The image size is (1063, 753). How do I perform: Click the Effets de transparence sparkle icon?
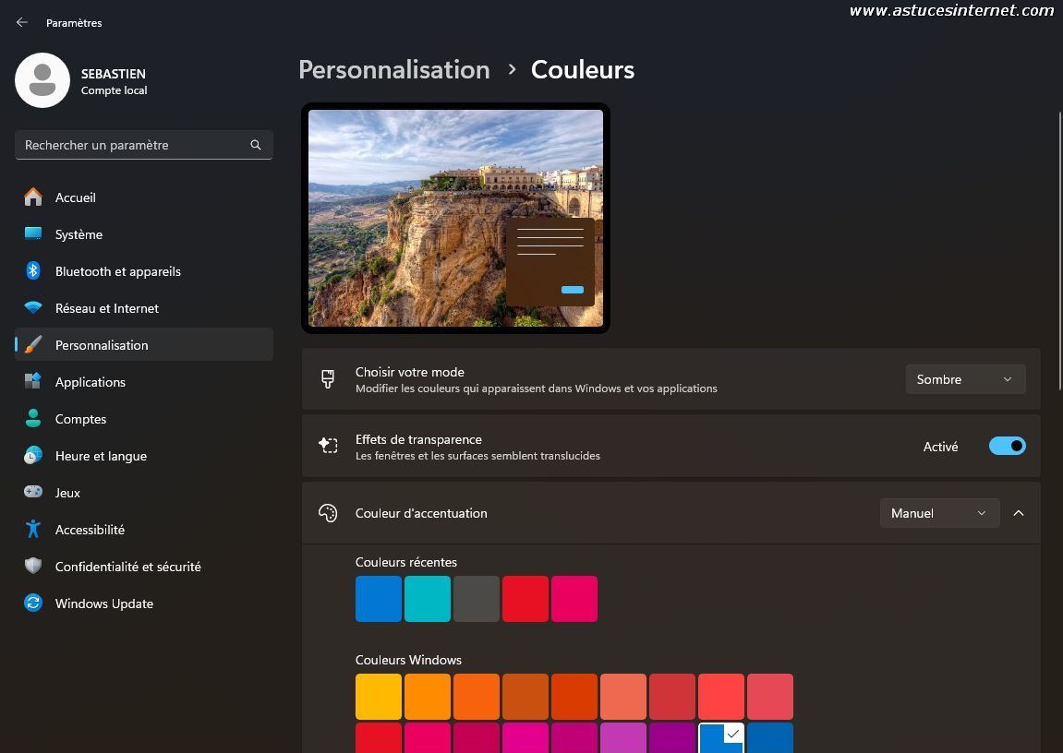[328, 446]
